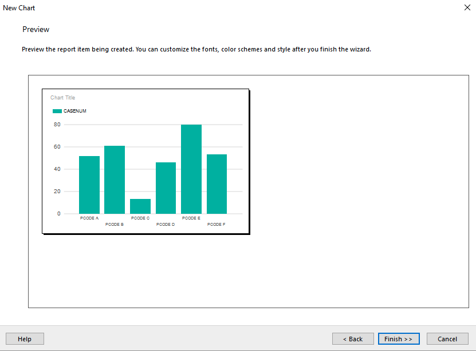The height and width of the screenshot is (351, 476).
Task: Cancel the New Chart wizard
Action: pos(447,339)
